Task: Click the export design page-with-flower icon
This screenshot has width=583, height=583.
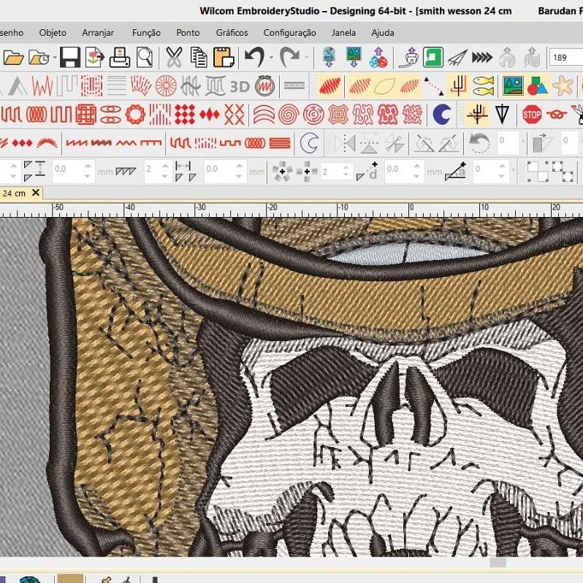Action: tap(94, 57)
